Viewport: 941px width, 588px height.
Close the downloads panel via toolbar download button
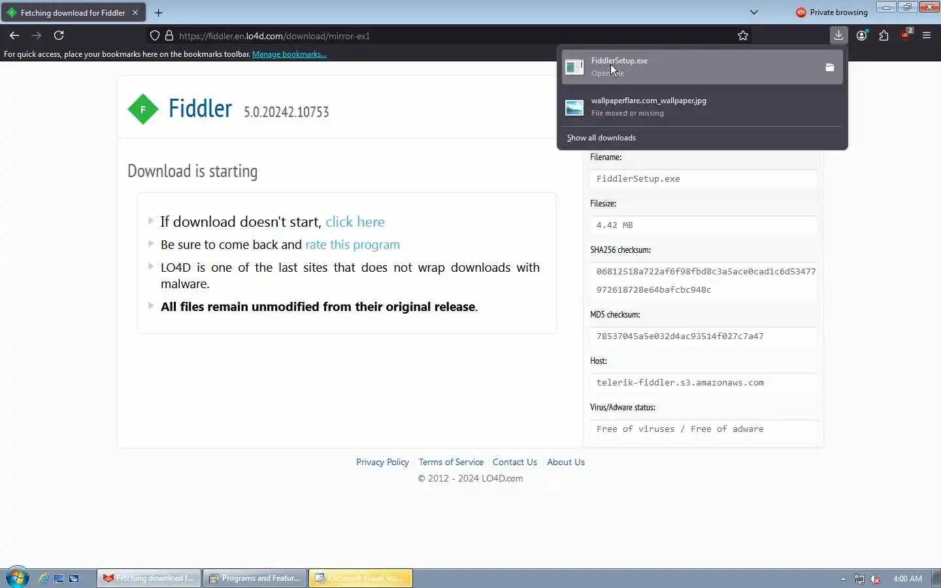(x=838, y=35)
